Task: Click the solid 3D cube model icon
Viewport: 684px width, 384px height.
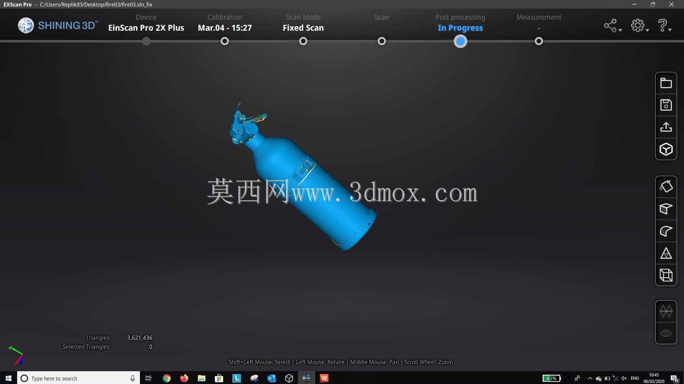Action: pos(666,149)
